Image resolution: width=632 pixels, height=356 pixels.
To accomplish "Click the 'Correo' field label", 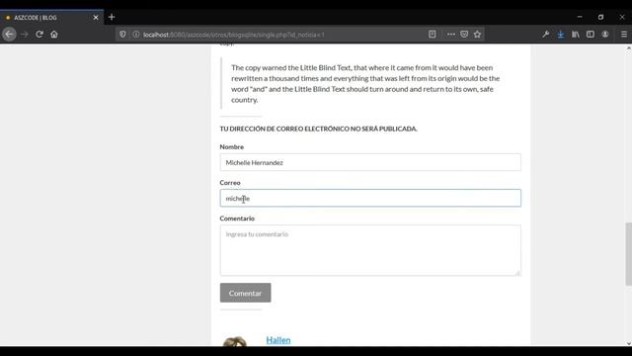I will click(230, 182).
